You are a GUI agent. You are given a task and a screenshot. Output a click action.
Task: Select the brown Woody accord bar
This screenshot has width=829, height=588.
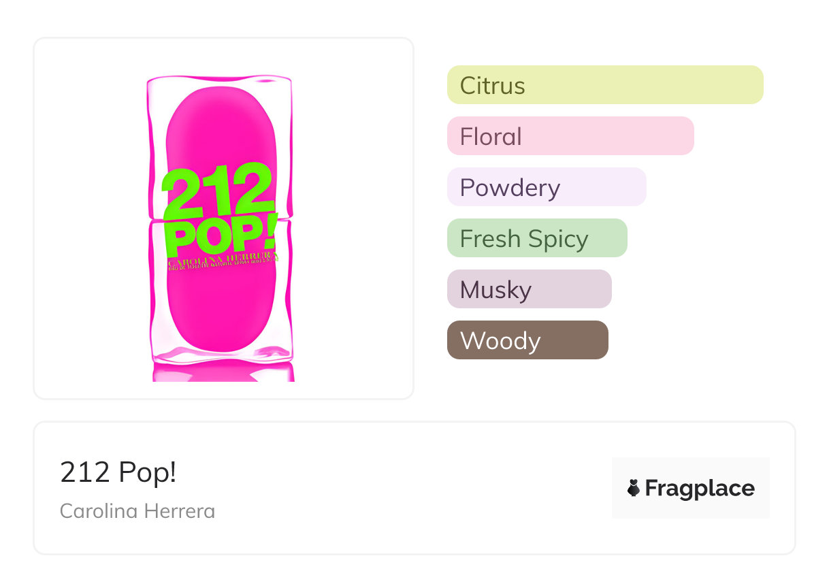[x=527, y=340]
